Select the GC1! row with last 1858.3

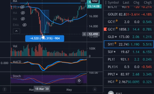click(129, 29)
